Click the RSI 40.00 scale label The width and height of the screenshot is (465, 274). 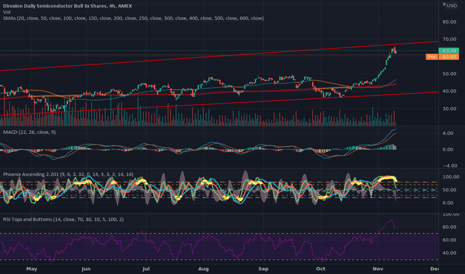click(x=449, y=253)
